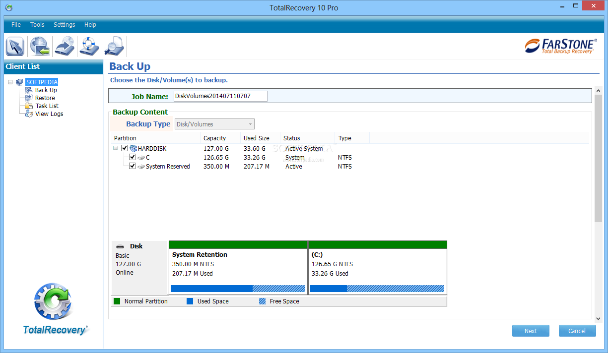Select the (C:) partition block

point(378,268)
